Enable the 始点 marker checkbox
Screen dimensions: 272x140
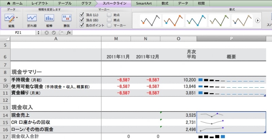point(109,15)
